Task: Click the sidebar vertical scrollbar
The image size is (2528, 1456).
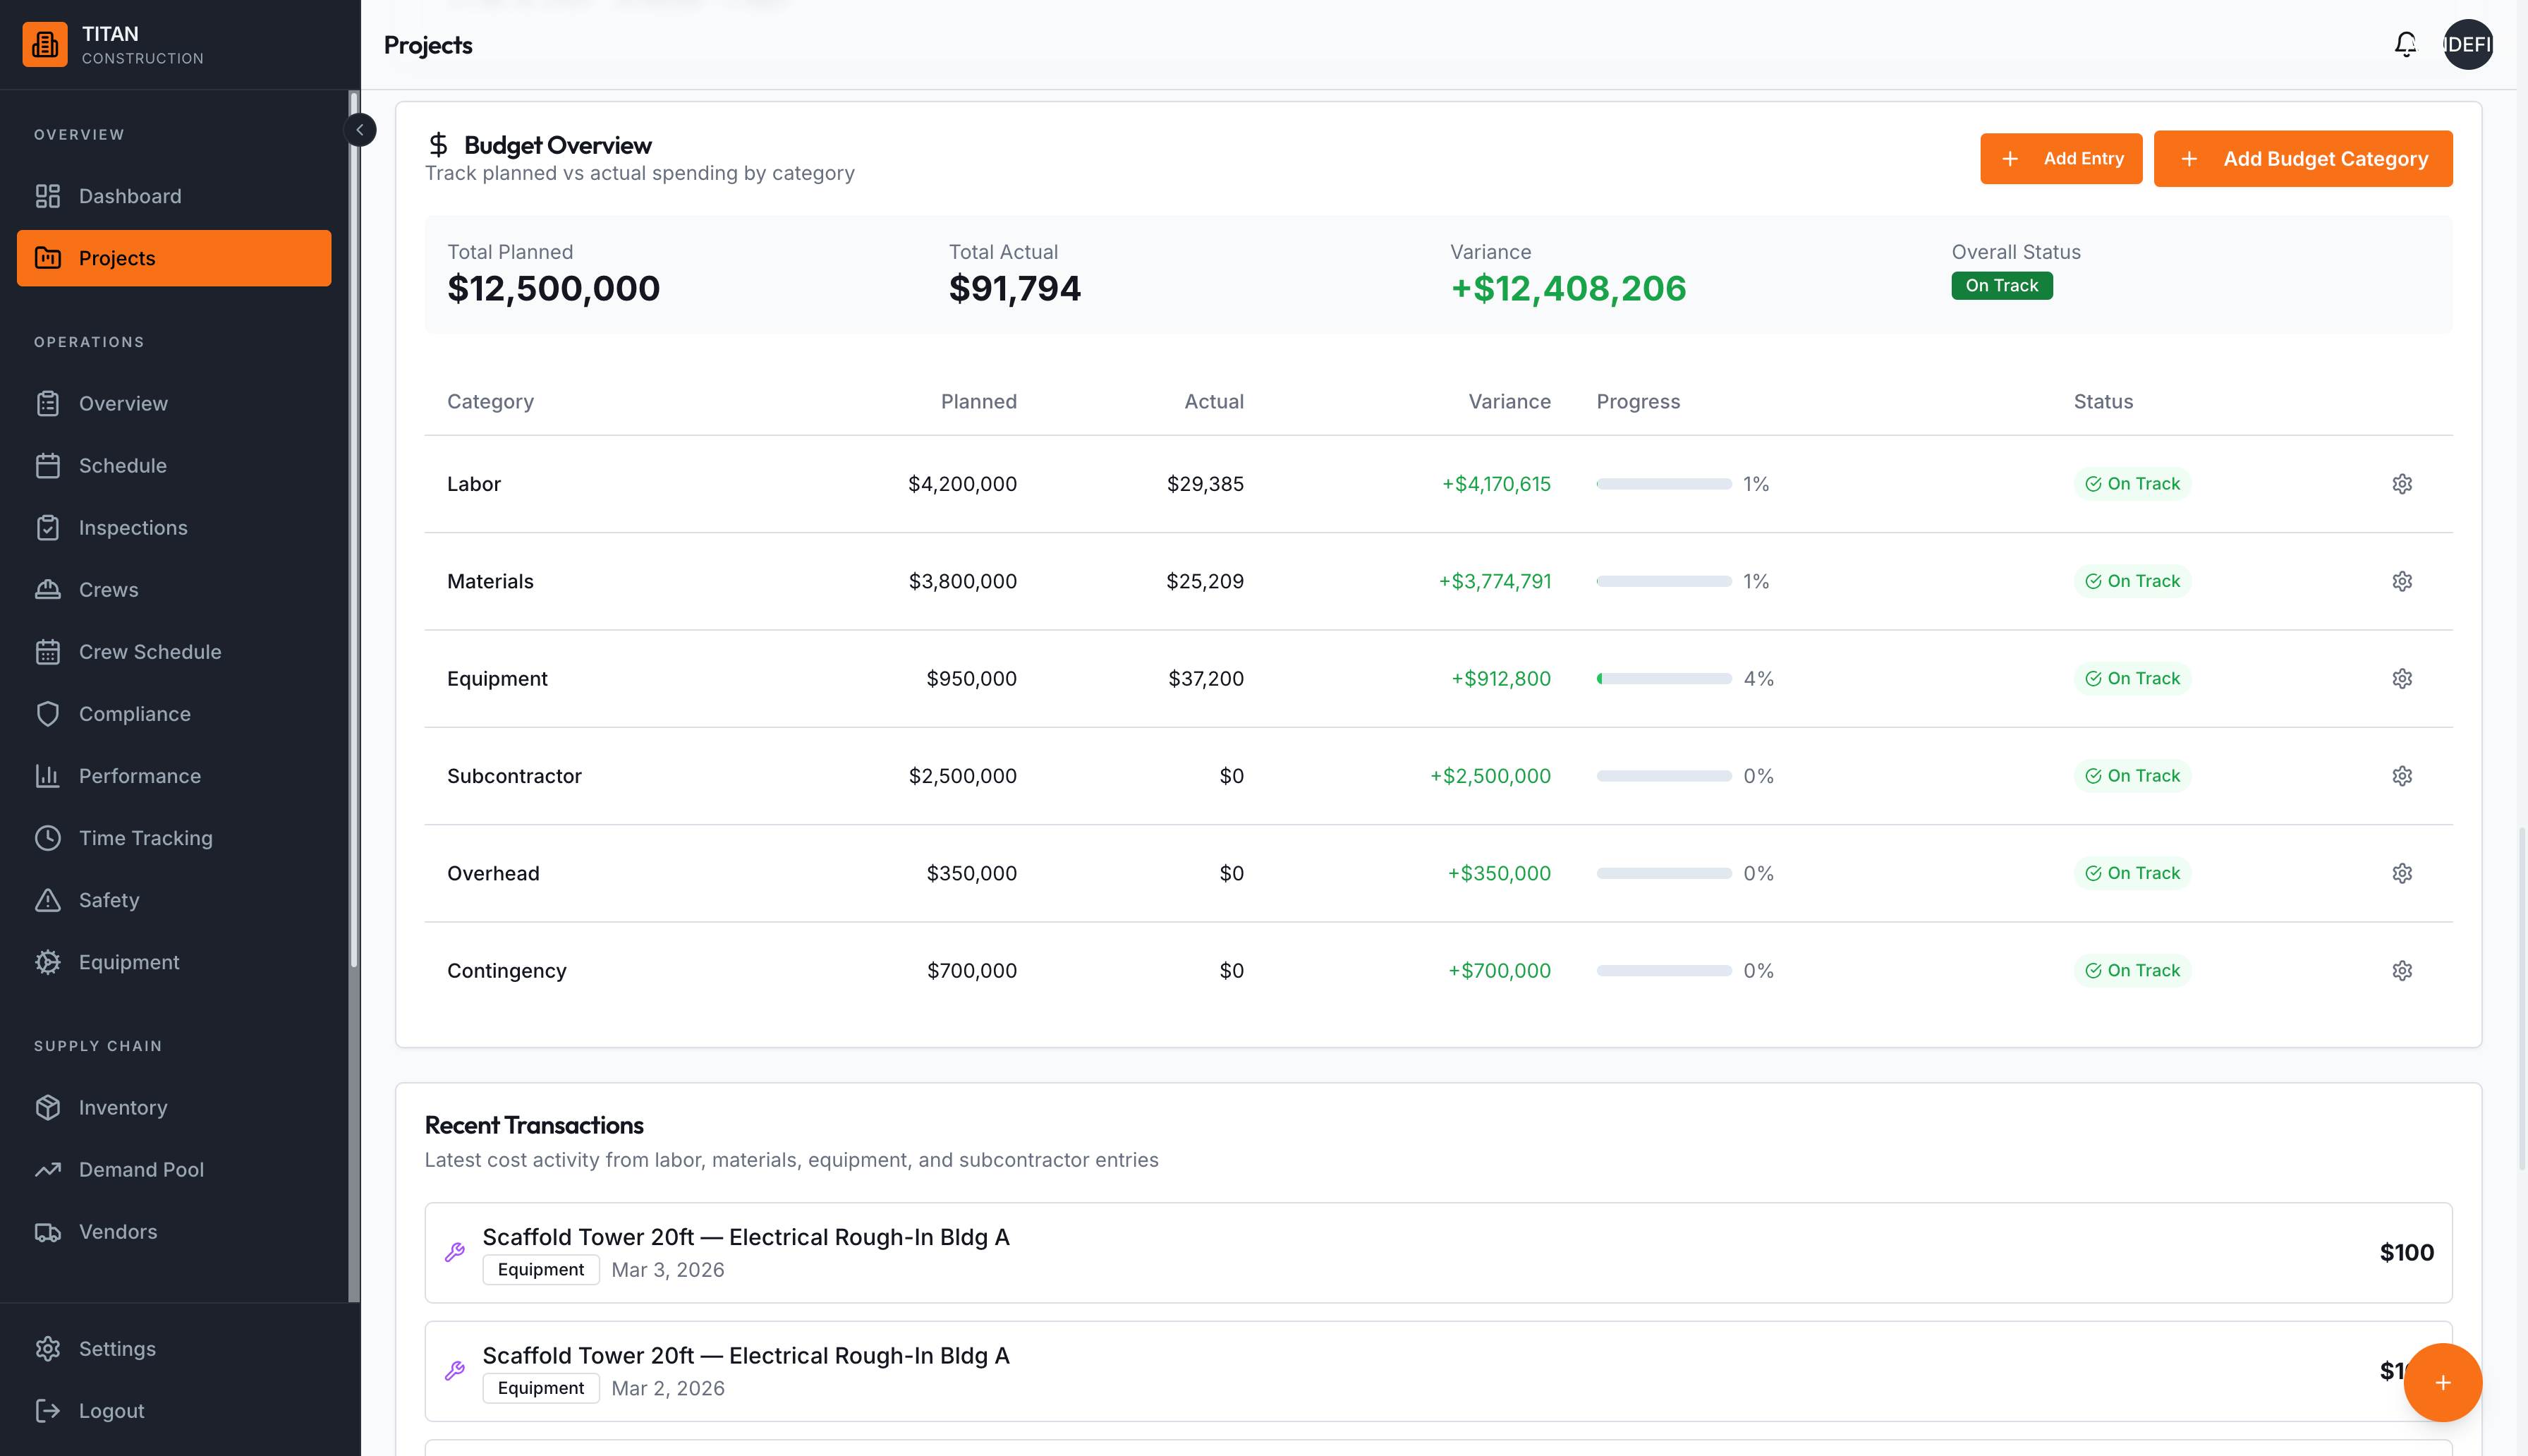Action: (353, 530)
